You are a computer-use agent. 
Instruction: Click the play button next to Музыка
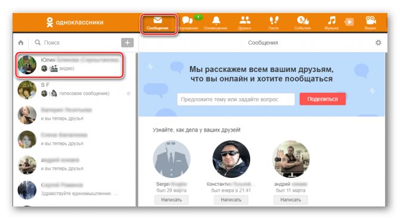pyautogui.click(x=349, y=22)
